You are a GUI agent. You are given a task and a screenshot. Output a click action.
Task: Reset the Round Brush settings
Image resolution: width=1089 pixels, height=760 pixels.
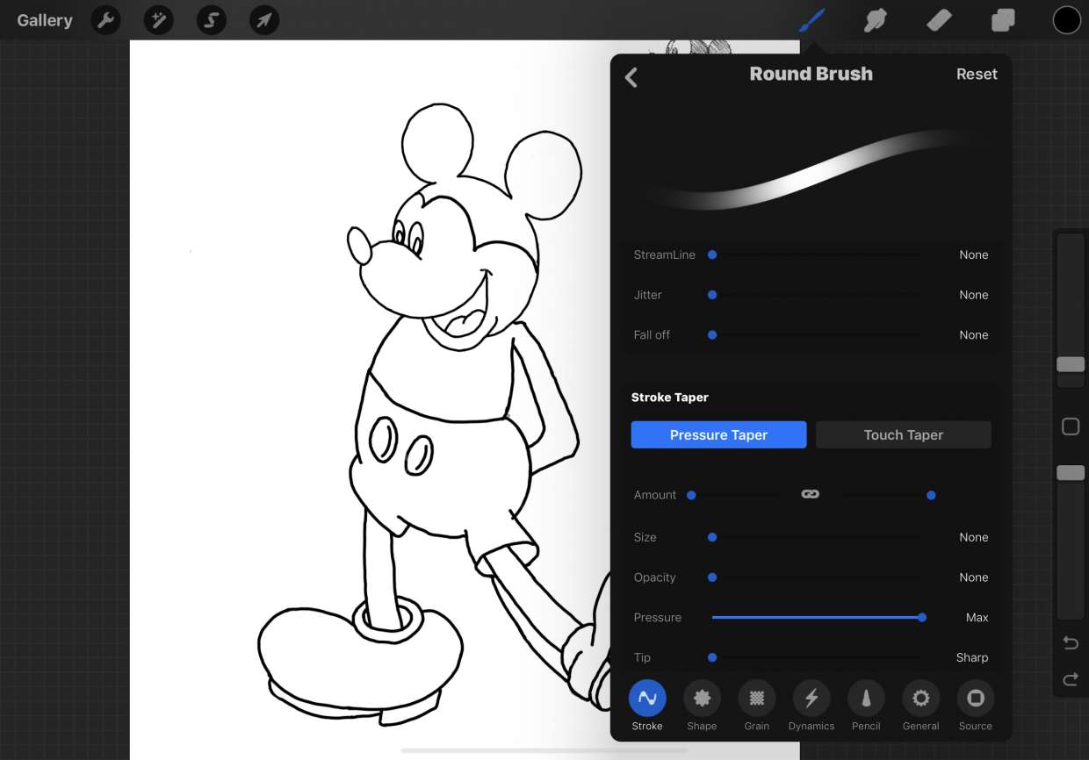(x=977, y=75)
